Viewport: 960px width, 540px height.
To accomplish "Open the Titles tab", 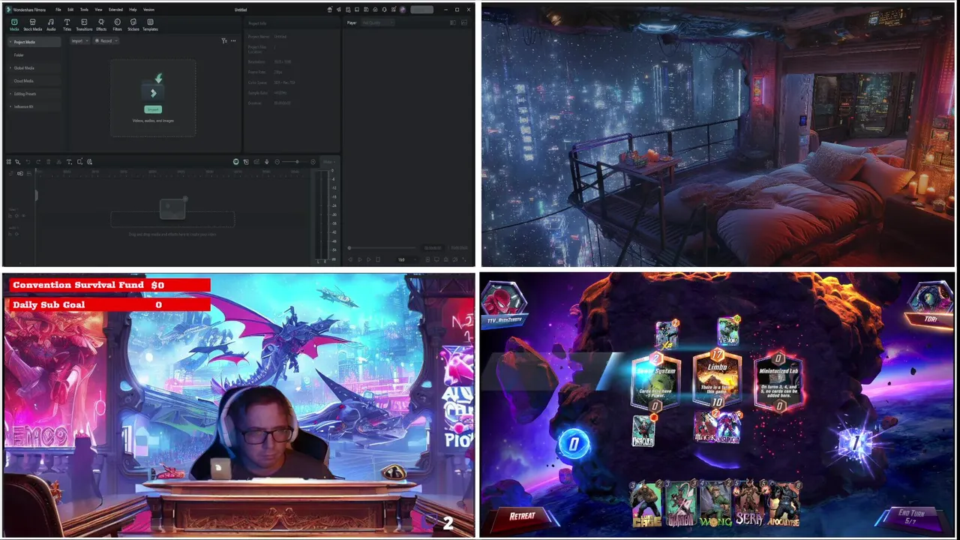I will [x=67, y=25].
